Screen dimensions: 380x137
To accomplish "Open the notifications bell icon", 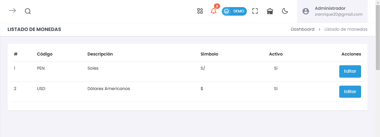I will tap(213, 11).
